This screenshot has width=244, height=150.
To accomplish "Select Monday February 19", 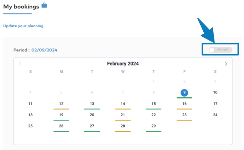I will [61, 115].
